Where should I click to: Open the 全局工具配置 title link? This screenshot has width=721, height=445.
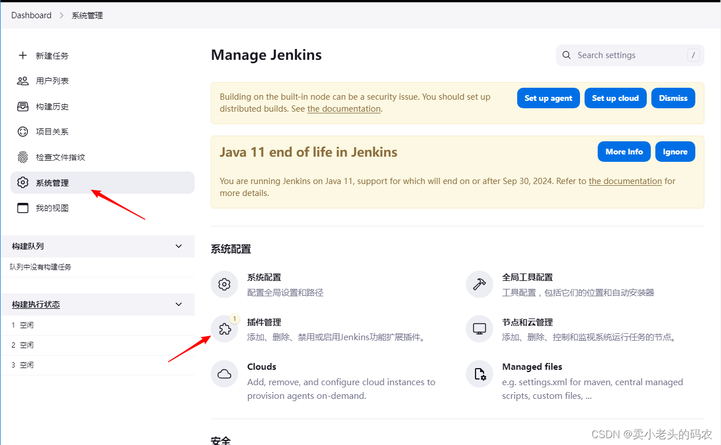(527, 277)
